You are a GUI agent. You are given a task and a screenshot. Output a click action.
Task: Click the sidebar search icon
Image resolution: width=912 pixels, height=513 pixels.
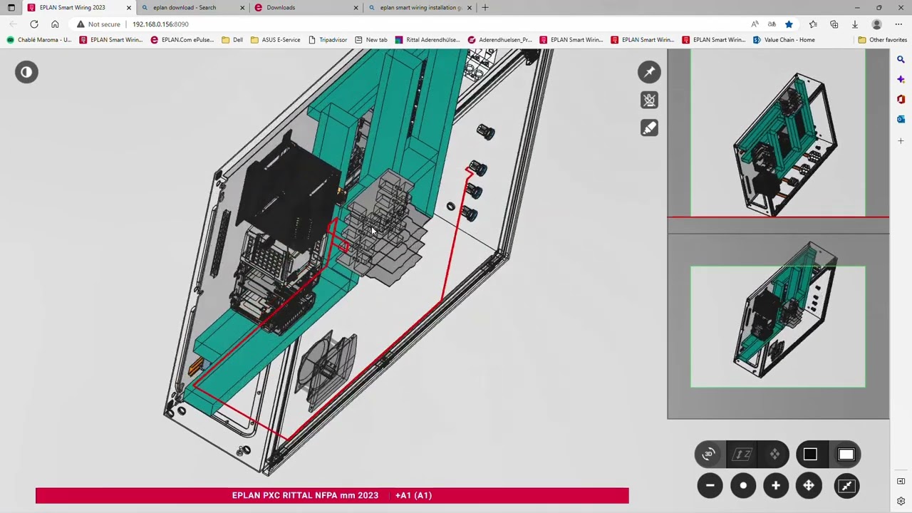[901, 60]
